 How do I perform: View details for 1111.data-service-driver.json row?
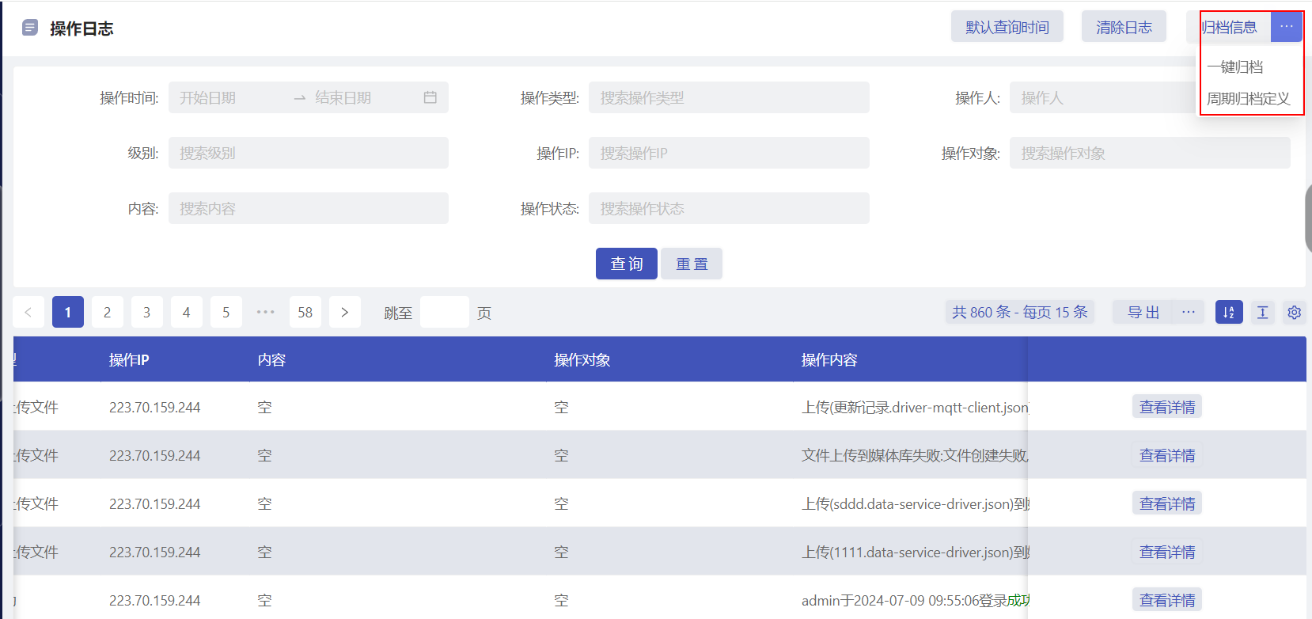click(1167, 552)
